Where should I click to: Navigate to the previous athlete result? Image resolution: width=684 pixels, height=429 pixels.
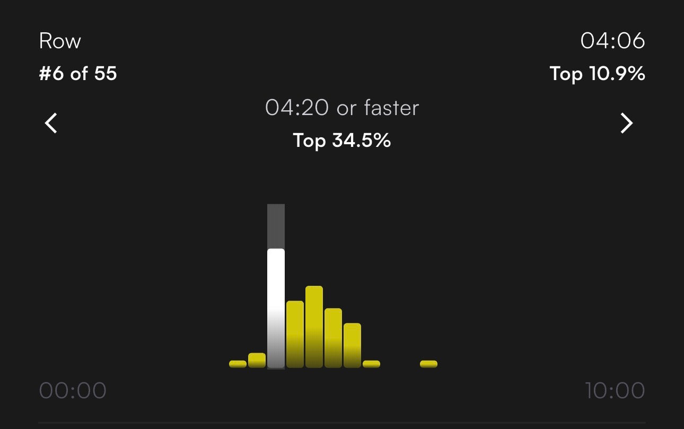[x=50, y=123]
